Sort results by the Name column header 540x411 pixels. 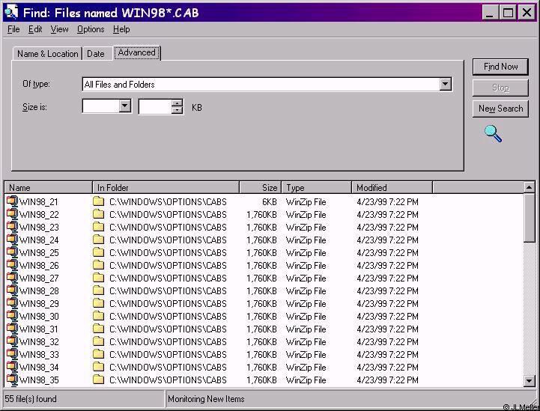48,188
